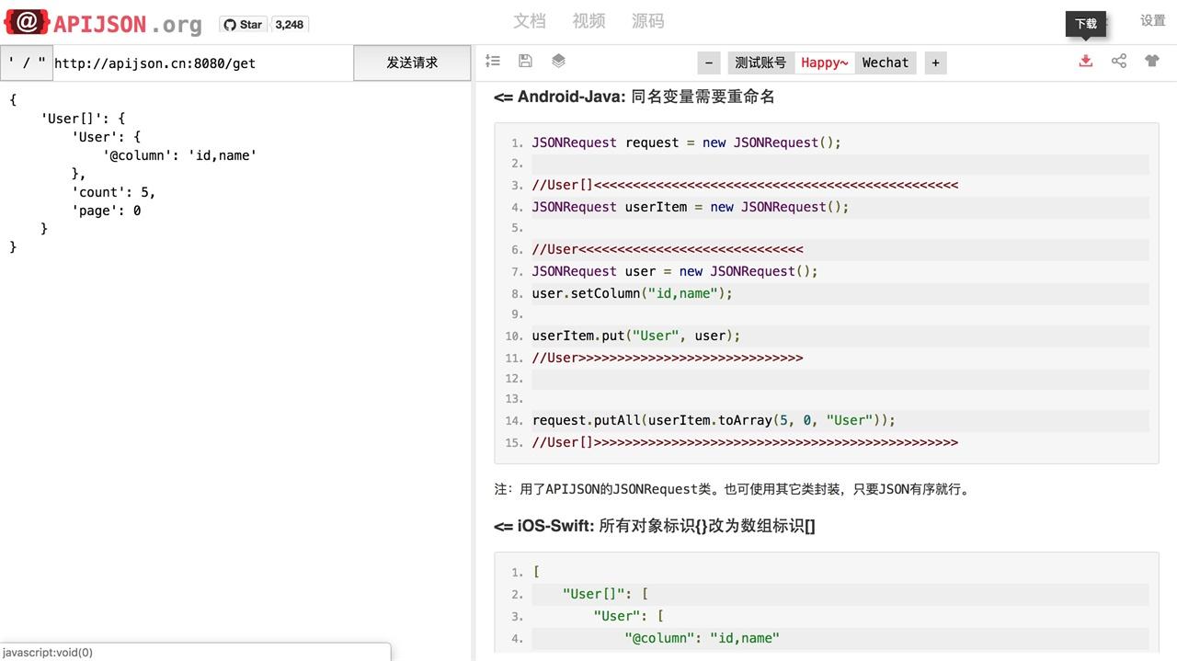Click the dark 下载 download button

[x=1085, y=25]
